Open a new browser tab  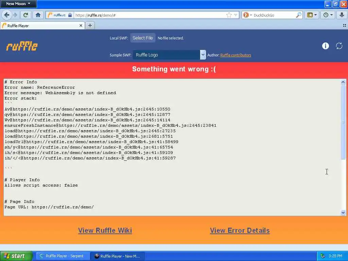[x=90, y=25]
